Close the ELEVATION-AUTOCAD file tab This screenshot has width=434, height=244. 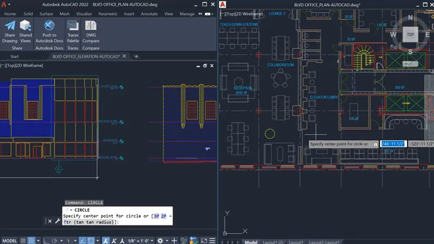124,56
